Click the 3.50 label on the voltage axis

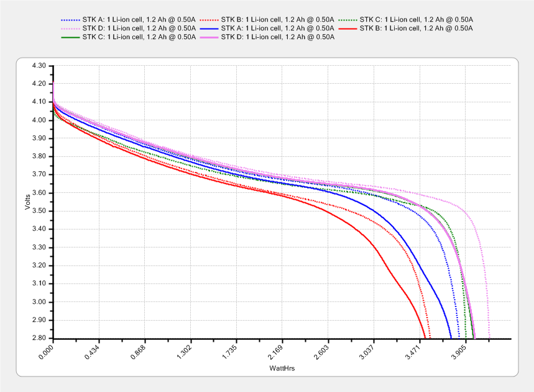(x=39, y=212)
